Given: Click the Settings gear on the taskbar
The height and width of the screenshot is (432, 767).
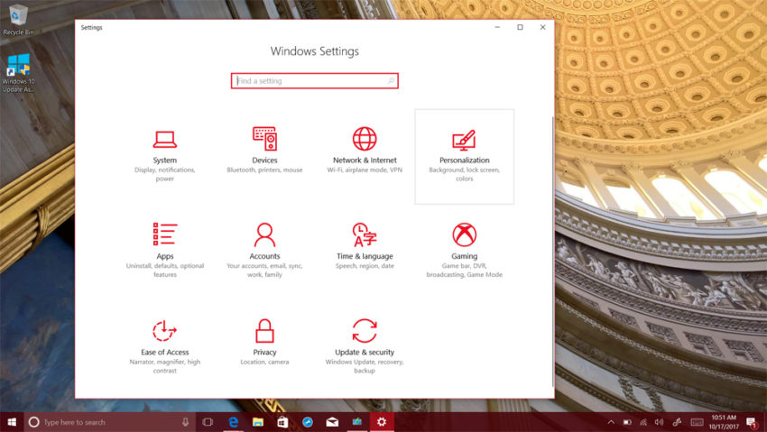Looking at the screenshot, I should click(x=382, y=422).
